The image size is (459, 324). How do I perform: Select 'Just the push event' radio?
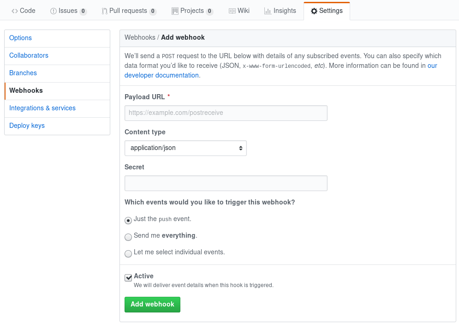coord(128,220)
